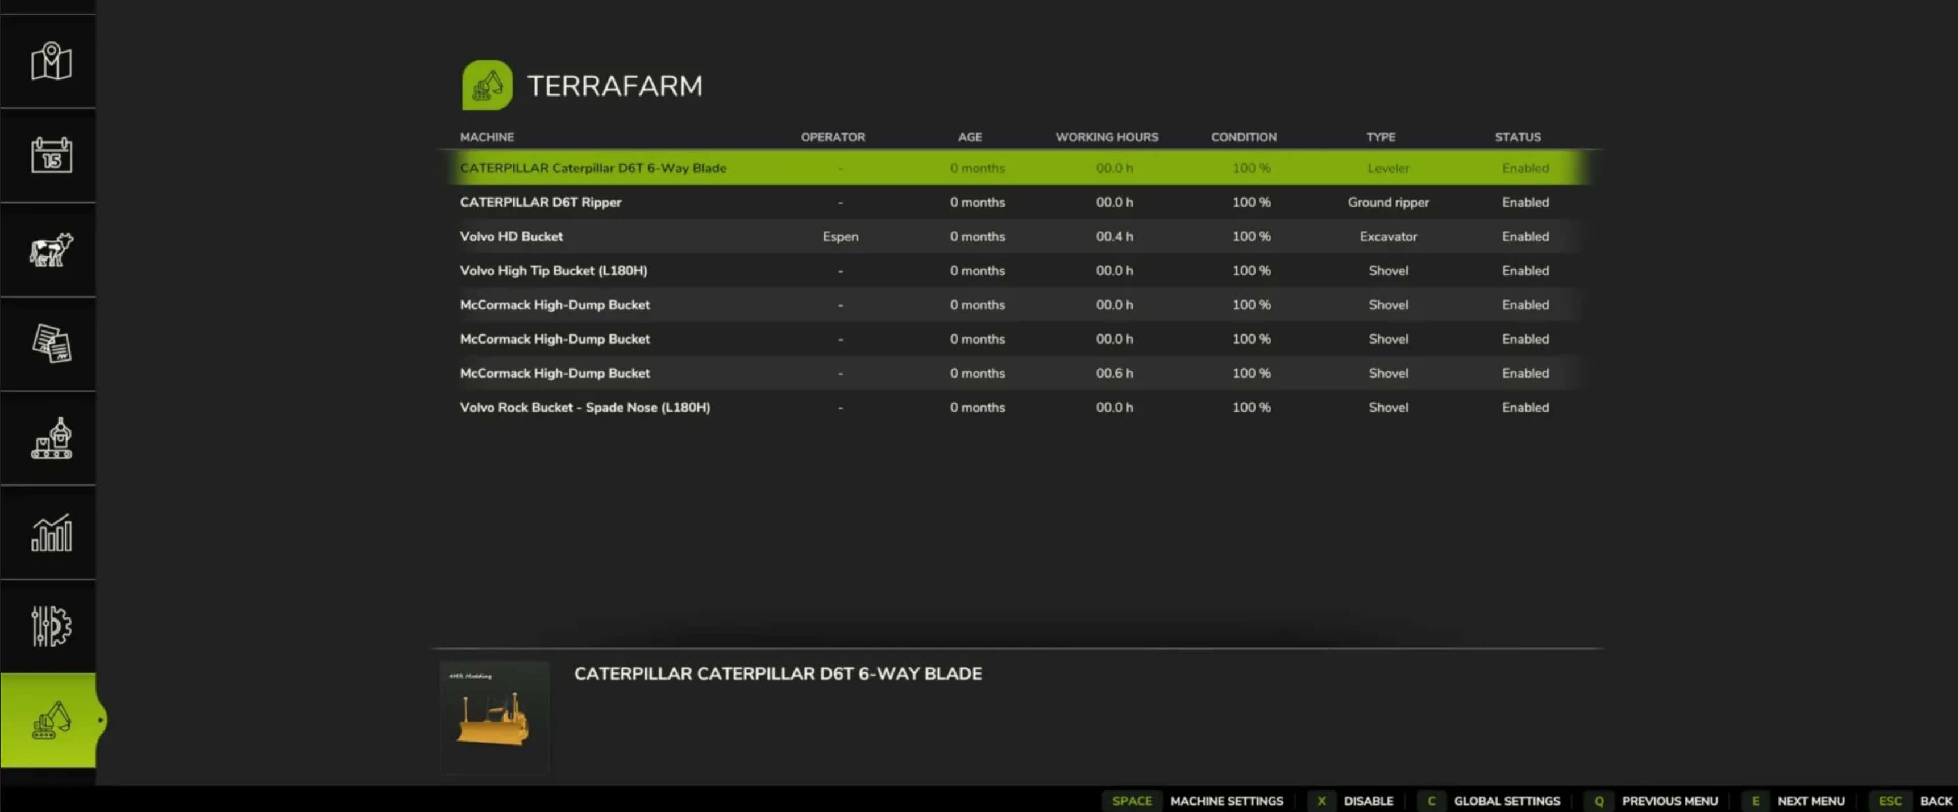Select the CATERPILLAR D6T Ripper row
The image size is (1958, 812).
pos(541,202)
